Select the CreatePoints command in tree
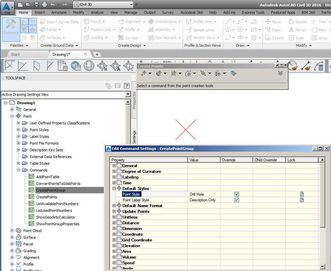Viewport: 331px width, 271px height. coord(47,197)
